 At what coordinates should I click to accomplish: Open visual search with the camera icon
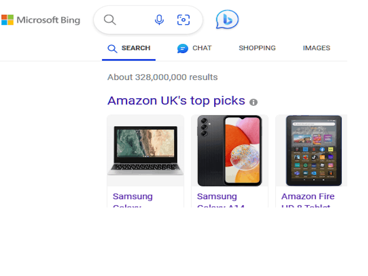(184, 20)
